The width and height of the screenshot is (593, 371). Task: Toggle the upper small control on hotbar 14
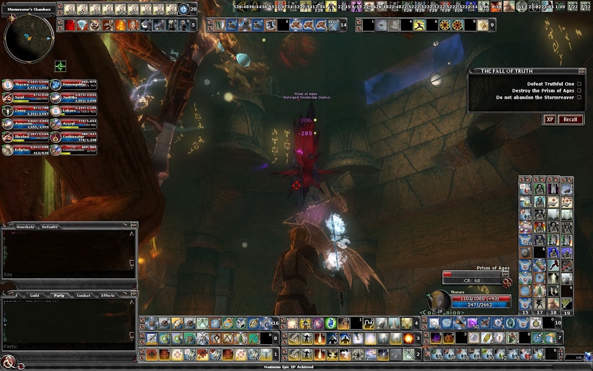coord(210,22)
